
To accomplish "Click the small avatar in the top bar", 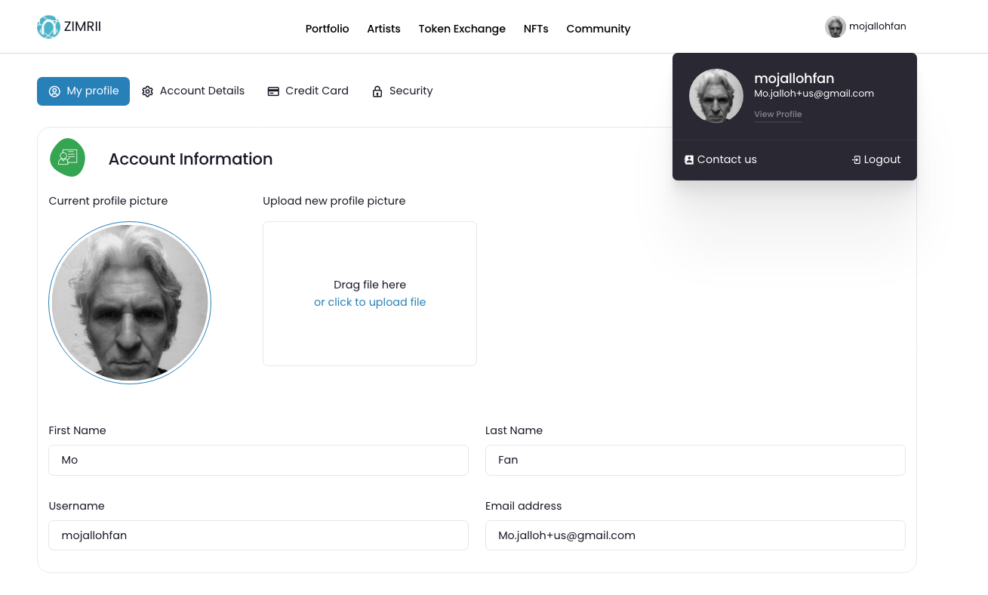I will 835,26.
